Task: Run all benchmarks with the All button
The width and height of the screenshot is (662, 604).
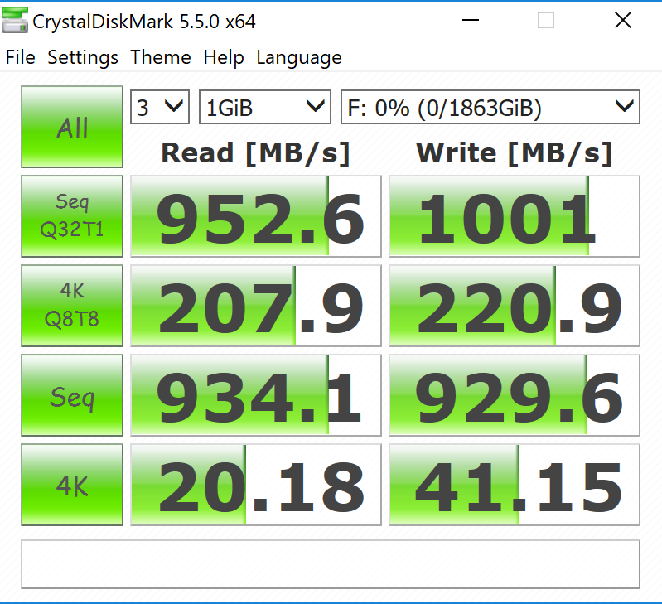Action: tap(72, 127)
